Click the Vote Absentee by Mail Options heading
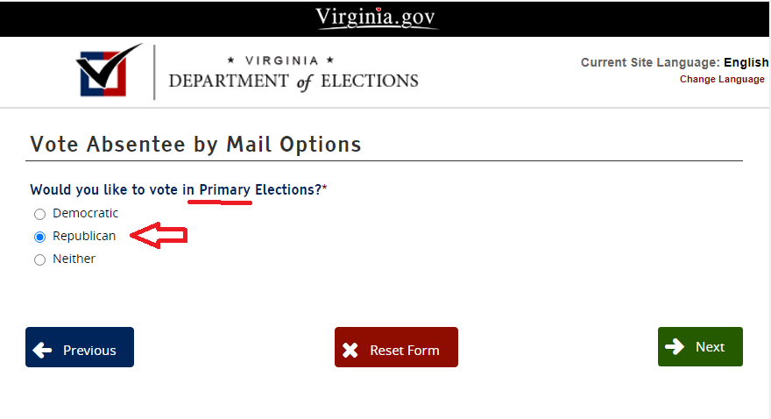Screen dimensions: 771x419 tap(195, 145)
